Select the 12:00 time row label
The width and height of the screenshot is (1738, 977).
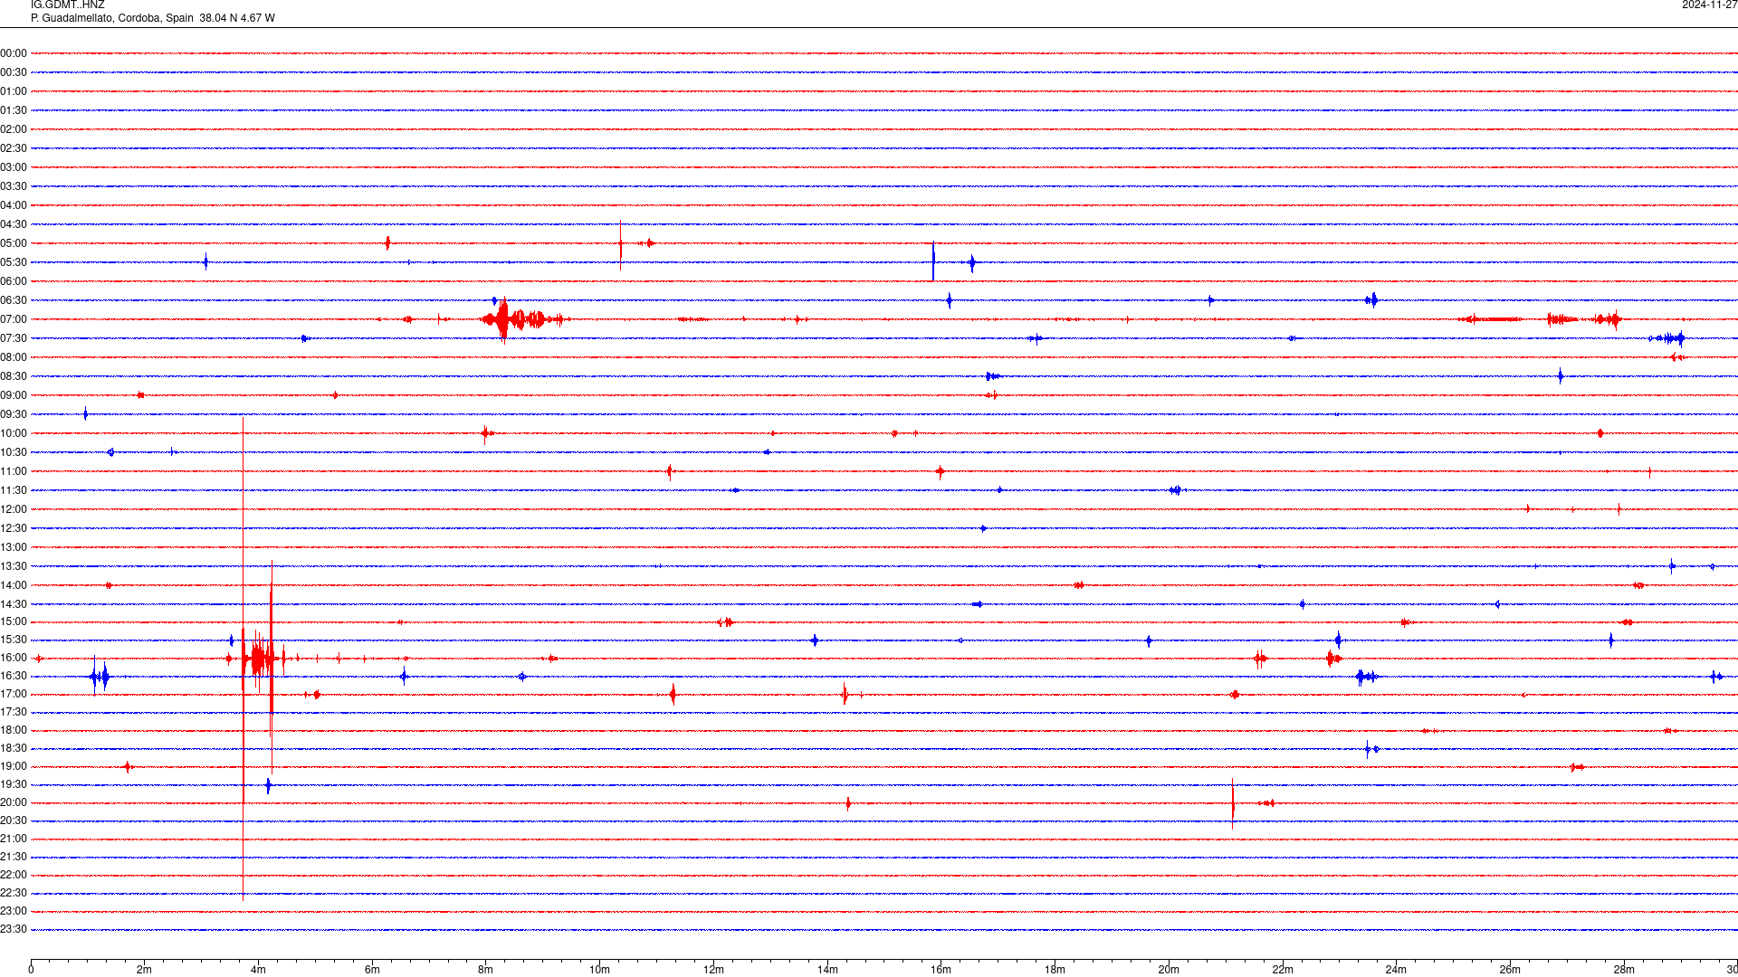point(14,509)
